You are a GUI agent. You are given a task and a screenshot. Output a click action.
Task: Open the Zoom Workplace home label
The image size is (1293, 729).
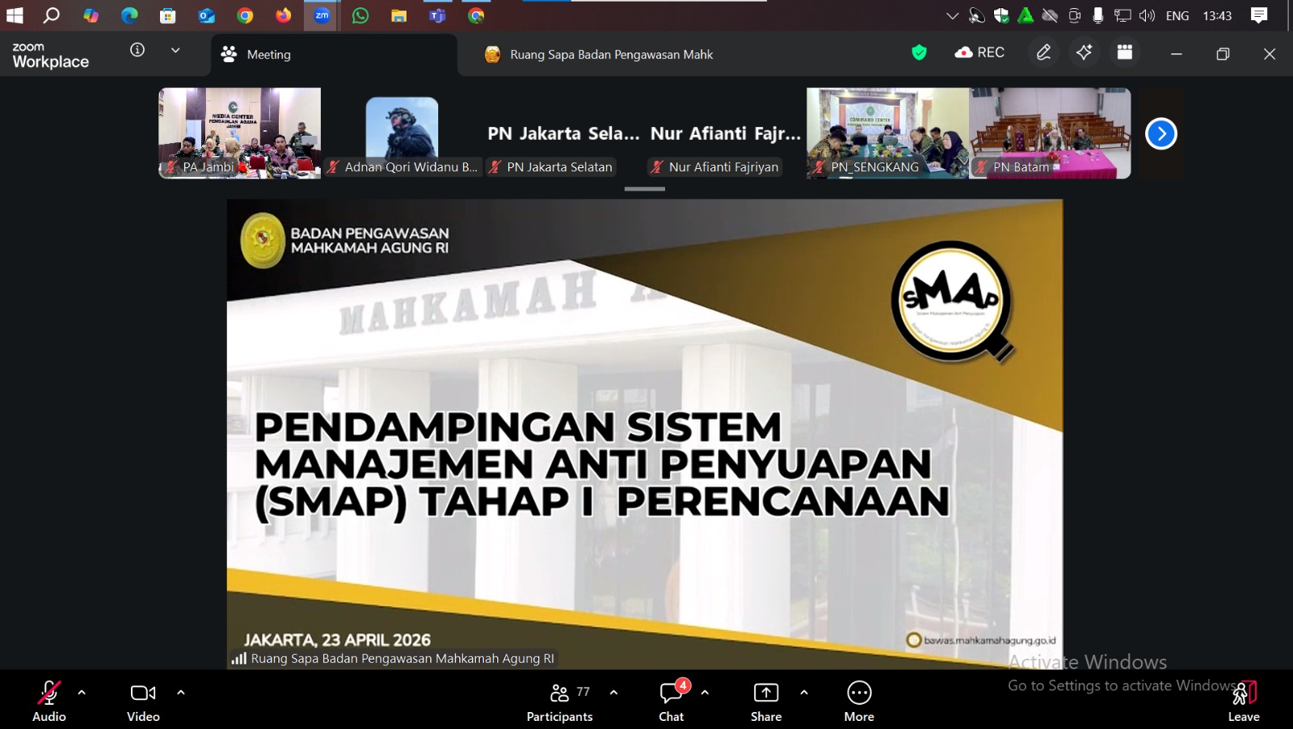tap(51, 55)
